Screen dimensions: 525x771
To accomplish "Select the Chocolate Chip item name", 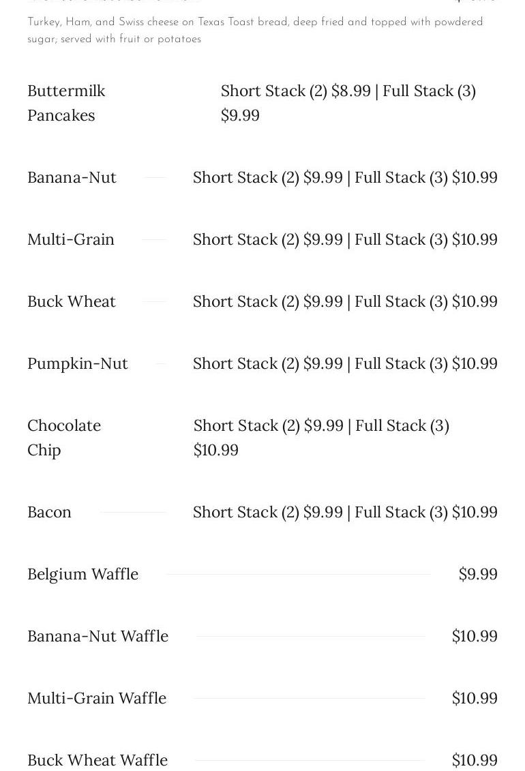I will point(64,438).
